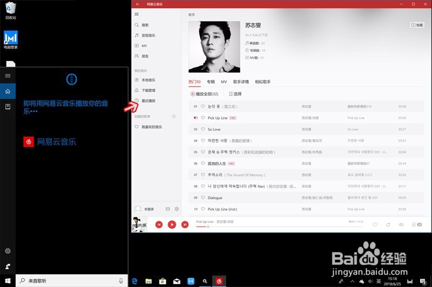Toggle heart on So Love
The height and width of the screenshot is (287, 432).
tap(203, 129)
